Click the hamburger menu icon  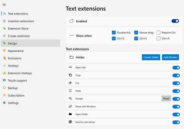(4, 5)
